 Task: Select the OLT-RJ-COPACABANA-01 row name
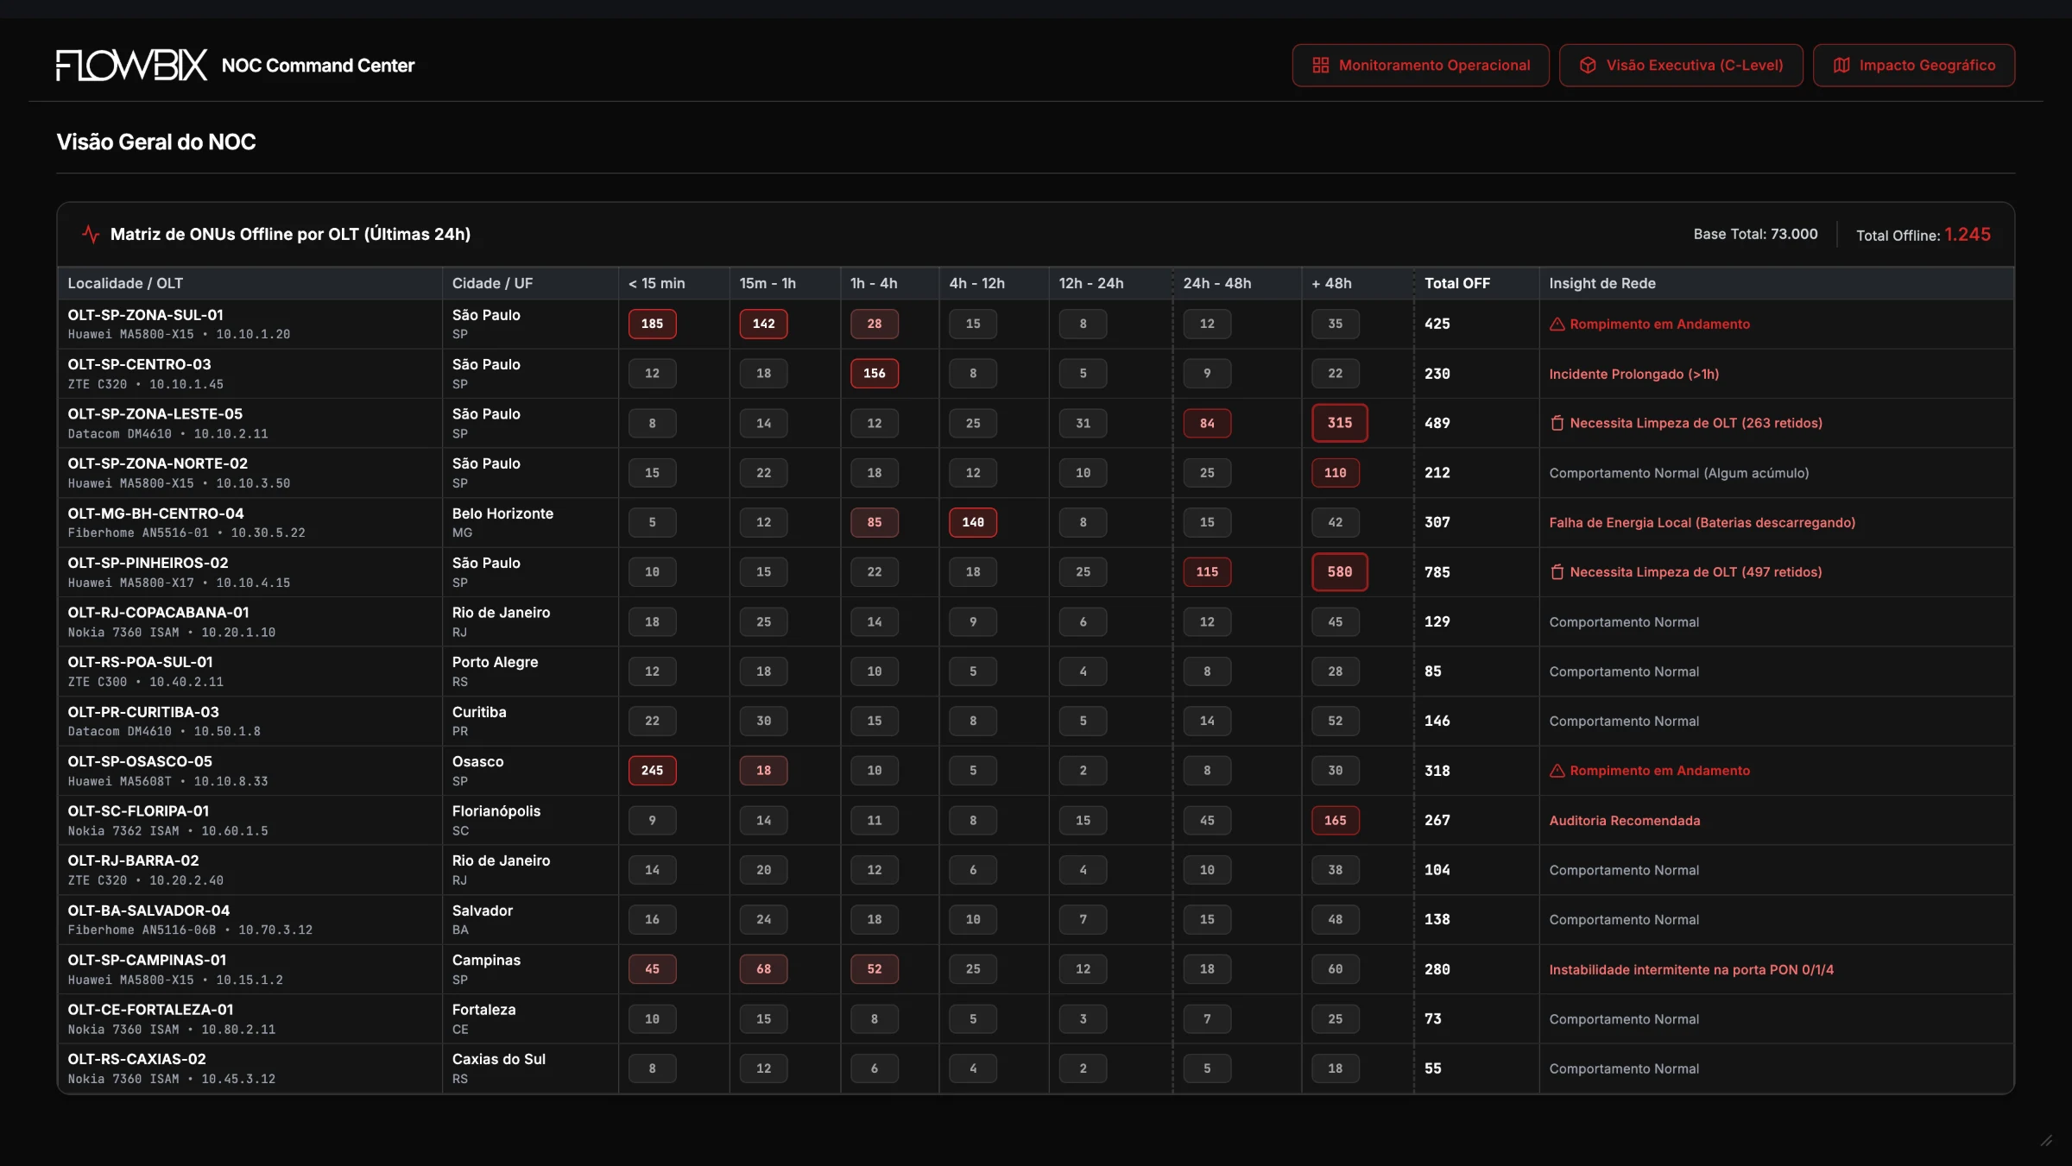click(158, 613)
